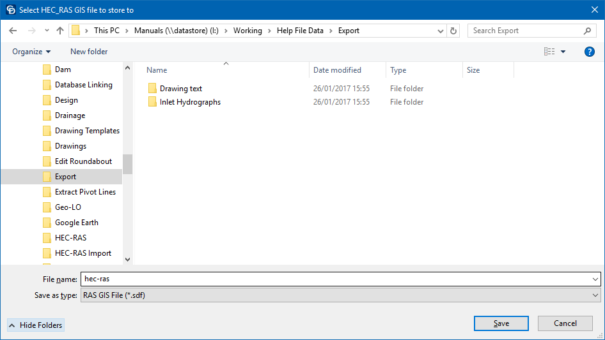Select the Drawing text folder icon

[152, 89]
